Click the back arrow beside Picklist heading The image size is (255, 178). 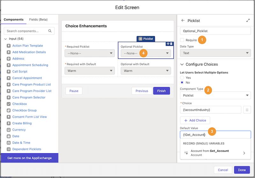tap(183, 20)
